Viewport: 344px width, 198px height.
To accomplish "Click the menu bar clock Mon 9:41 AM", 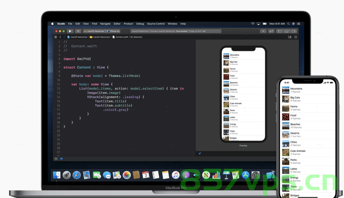I will point(277,24).
